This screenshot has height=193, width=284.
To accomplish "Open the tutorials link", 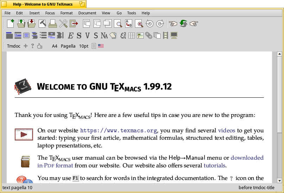I will coord(214,165).
